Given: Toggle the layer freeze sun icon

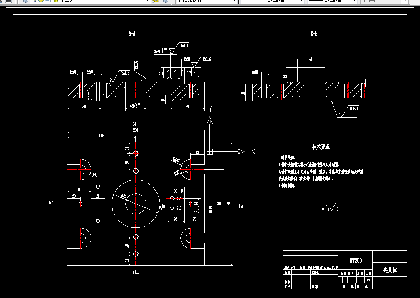Looking at the screenshot, I should point(41,1).
